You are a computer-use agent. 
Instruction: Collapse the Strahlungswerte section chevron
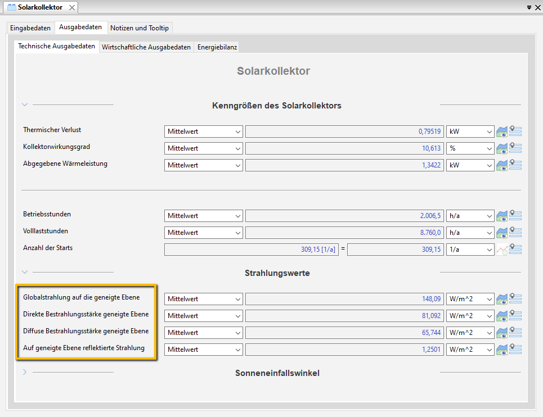coord(25,272)
